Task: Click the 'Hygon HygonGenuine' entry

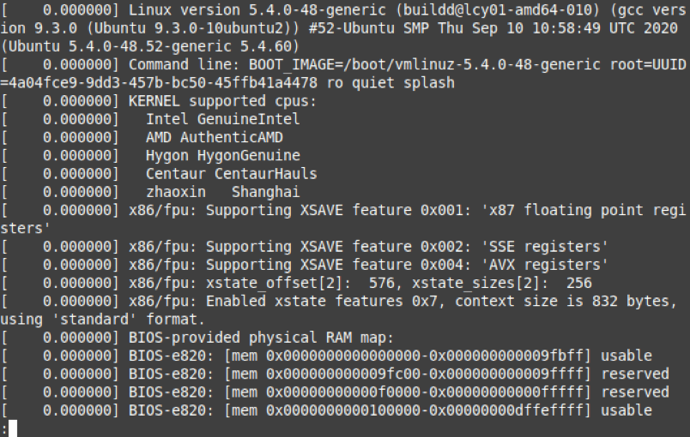Action: pos(222,155)
